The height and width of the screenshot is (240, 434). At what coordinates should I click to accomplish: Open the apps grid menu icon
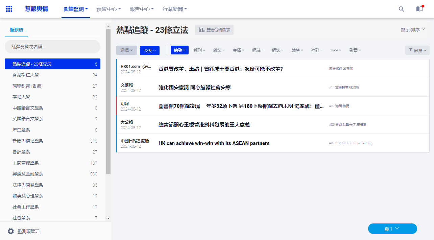tap(9, 9)
